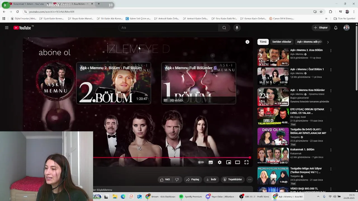Open options for Aşk-ı Memnu 2 .Kısa Bölüm
The height and width of the screenshot is (201, 358).
click(331, 51)
